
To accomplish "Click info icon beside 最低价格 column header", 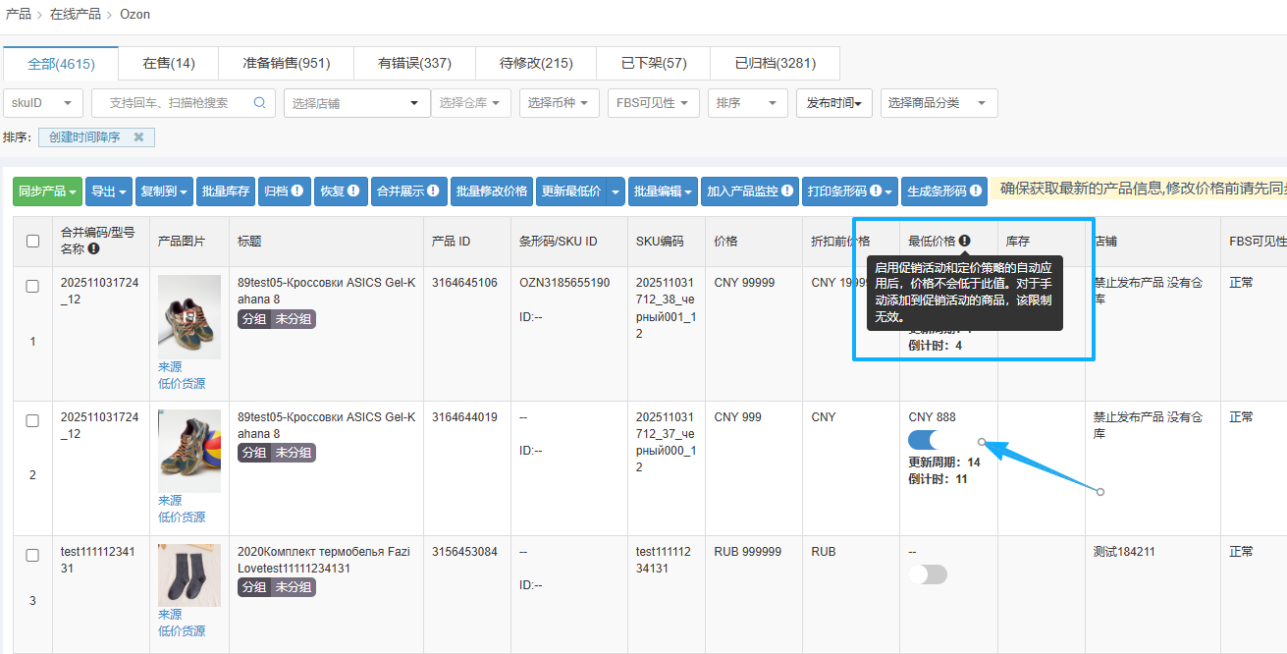I will tap(965, 241).
